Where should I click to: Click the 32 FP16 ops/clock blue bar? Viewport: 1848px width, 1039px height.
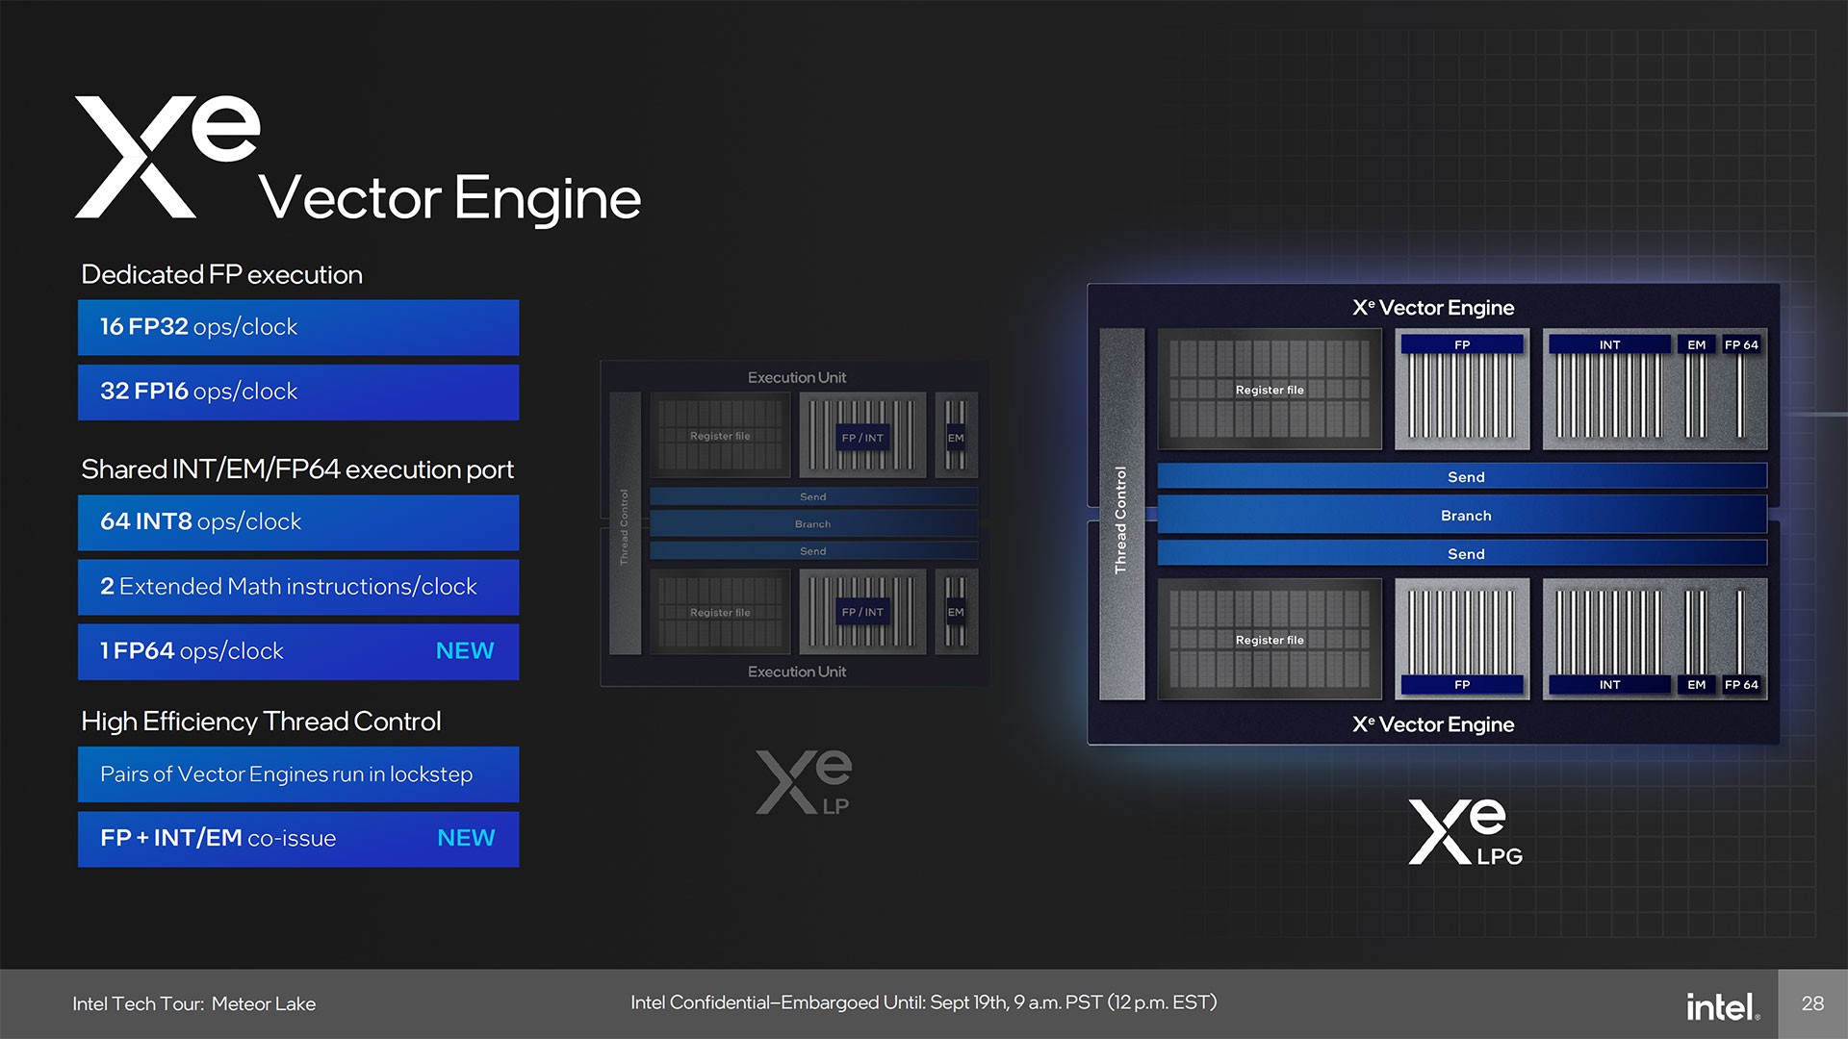coord(296,392)
